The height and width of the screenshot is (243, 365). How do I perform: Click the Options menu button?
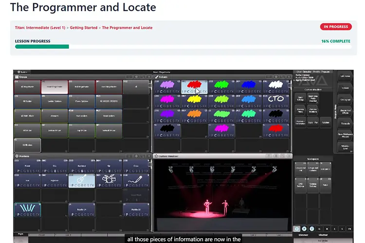point(345,88)
